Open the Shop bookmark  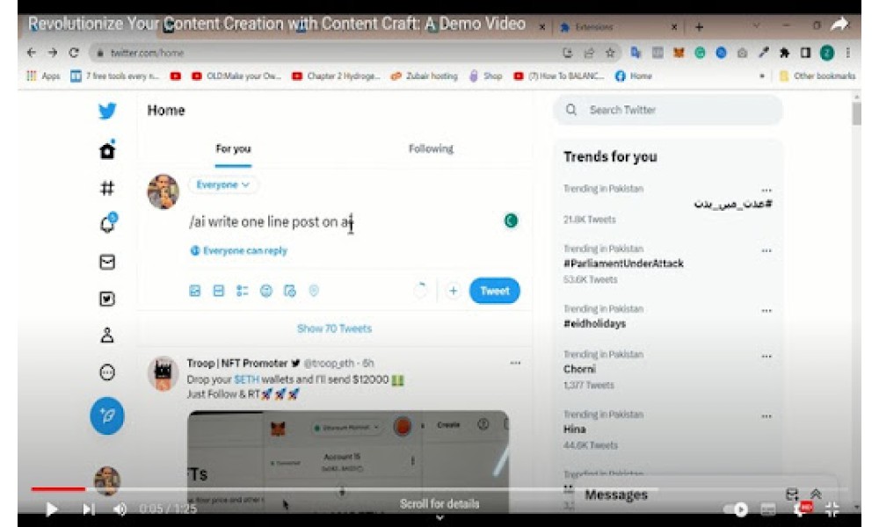(x=486, y=76)
